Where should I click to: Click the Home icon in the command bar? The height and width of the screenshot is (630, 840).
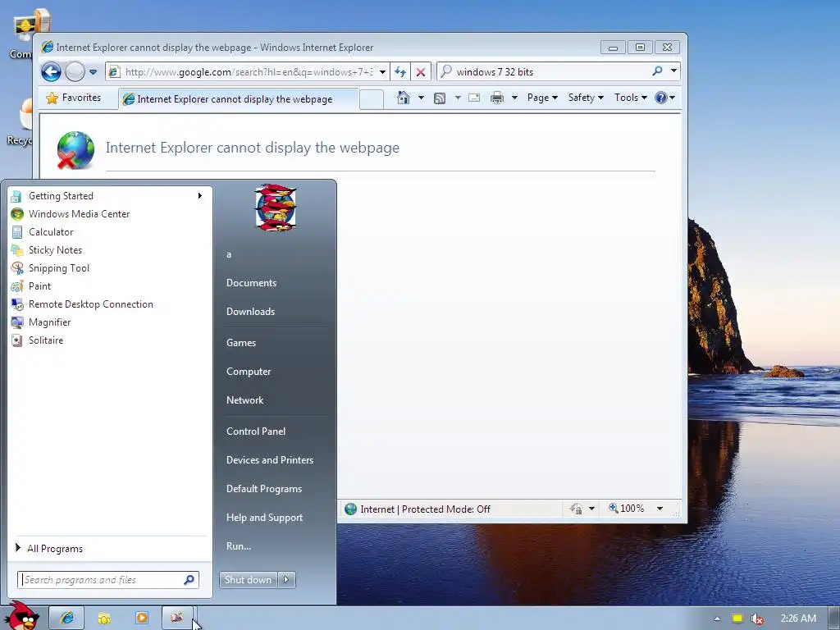point(404,98)
